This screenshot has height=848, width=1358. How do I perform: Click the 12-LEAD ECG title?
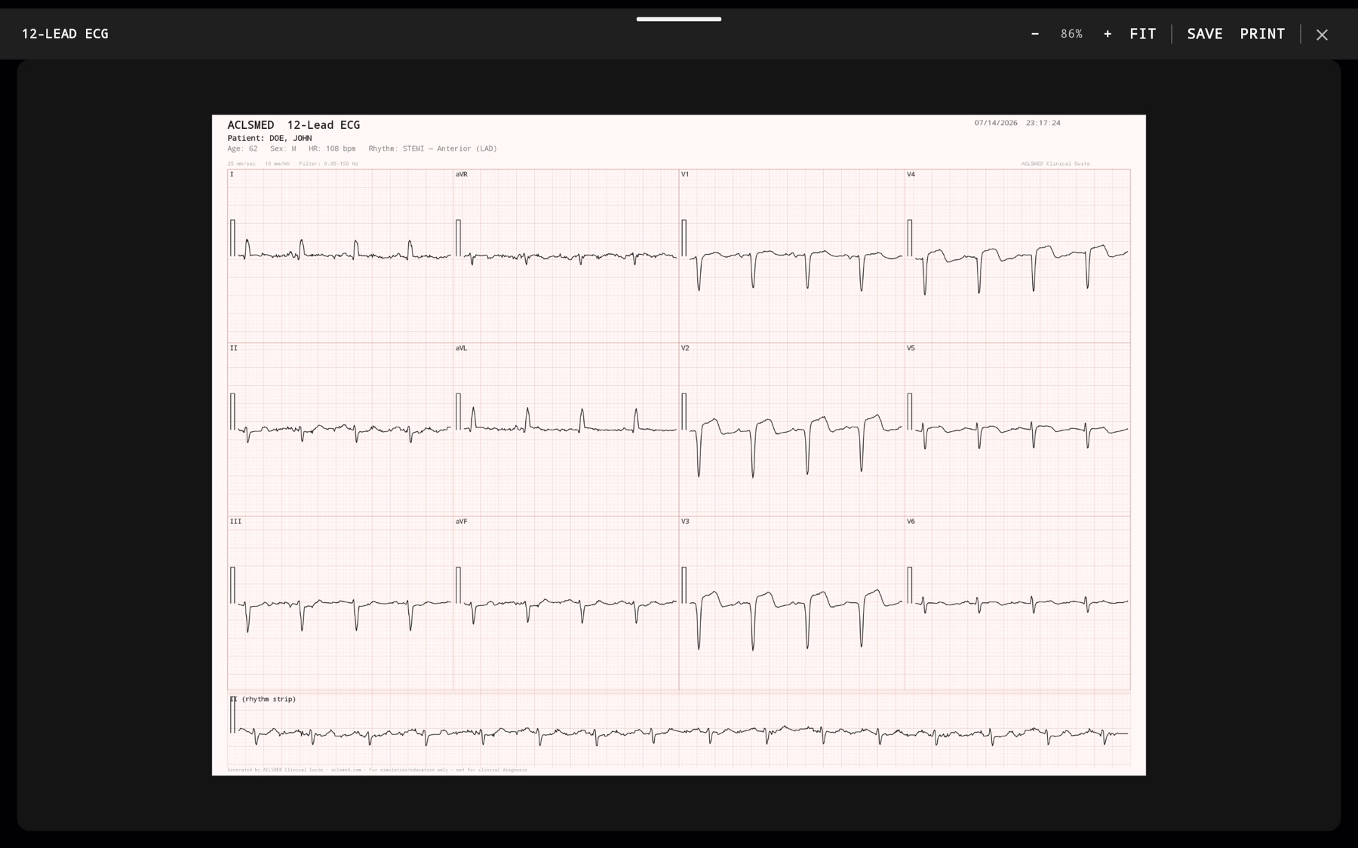pyautogui.click(x=65, y=34)
